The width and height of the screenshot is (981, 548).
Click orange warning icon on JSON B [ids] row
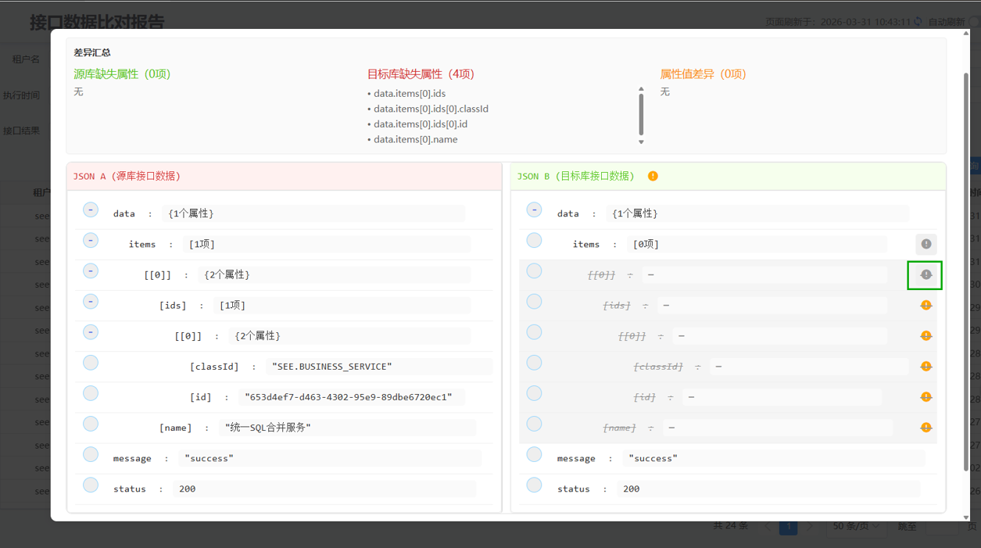[x=926, y=305]
